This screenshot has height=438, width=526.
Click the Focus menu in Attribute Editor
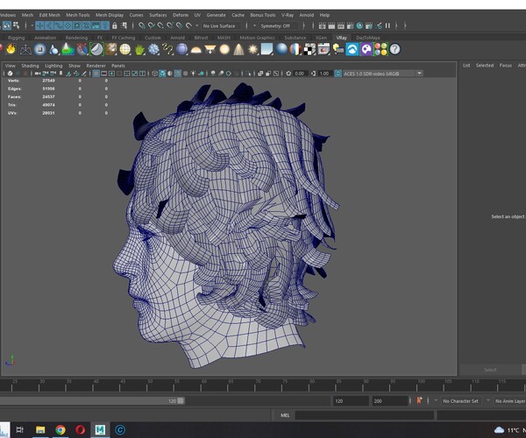(x=506, y=66)
